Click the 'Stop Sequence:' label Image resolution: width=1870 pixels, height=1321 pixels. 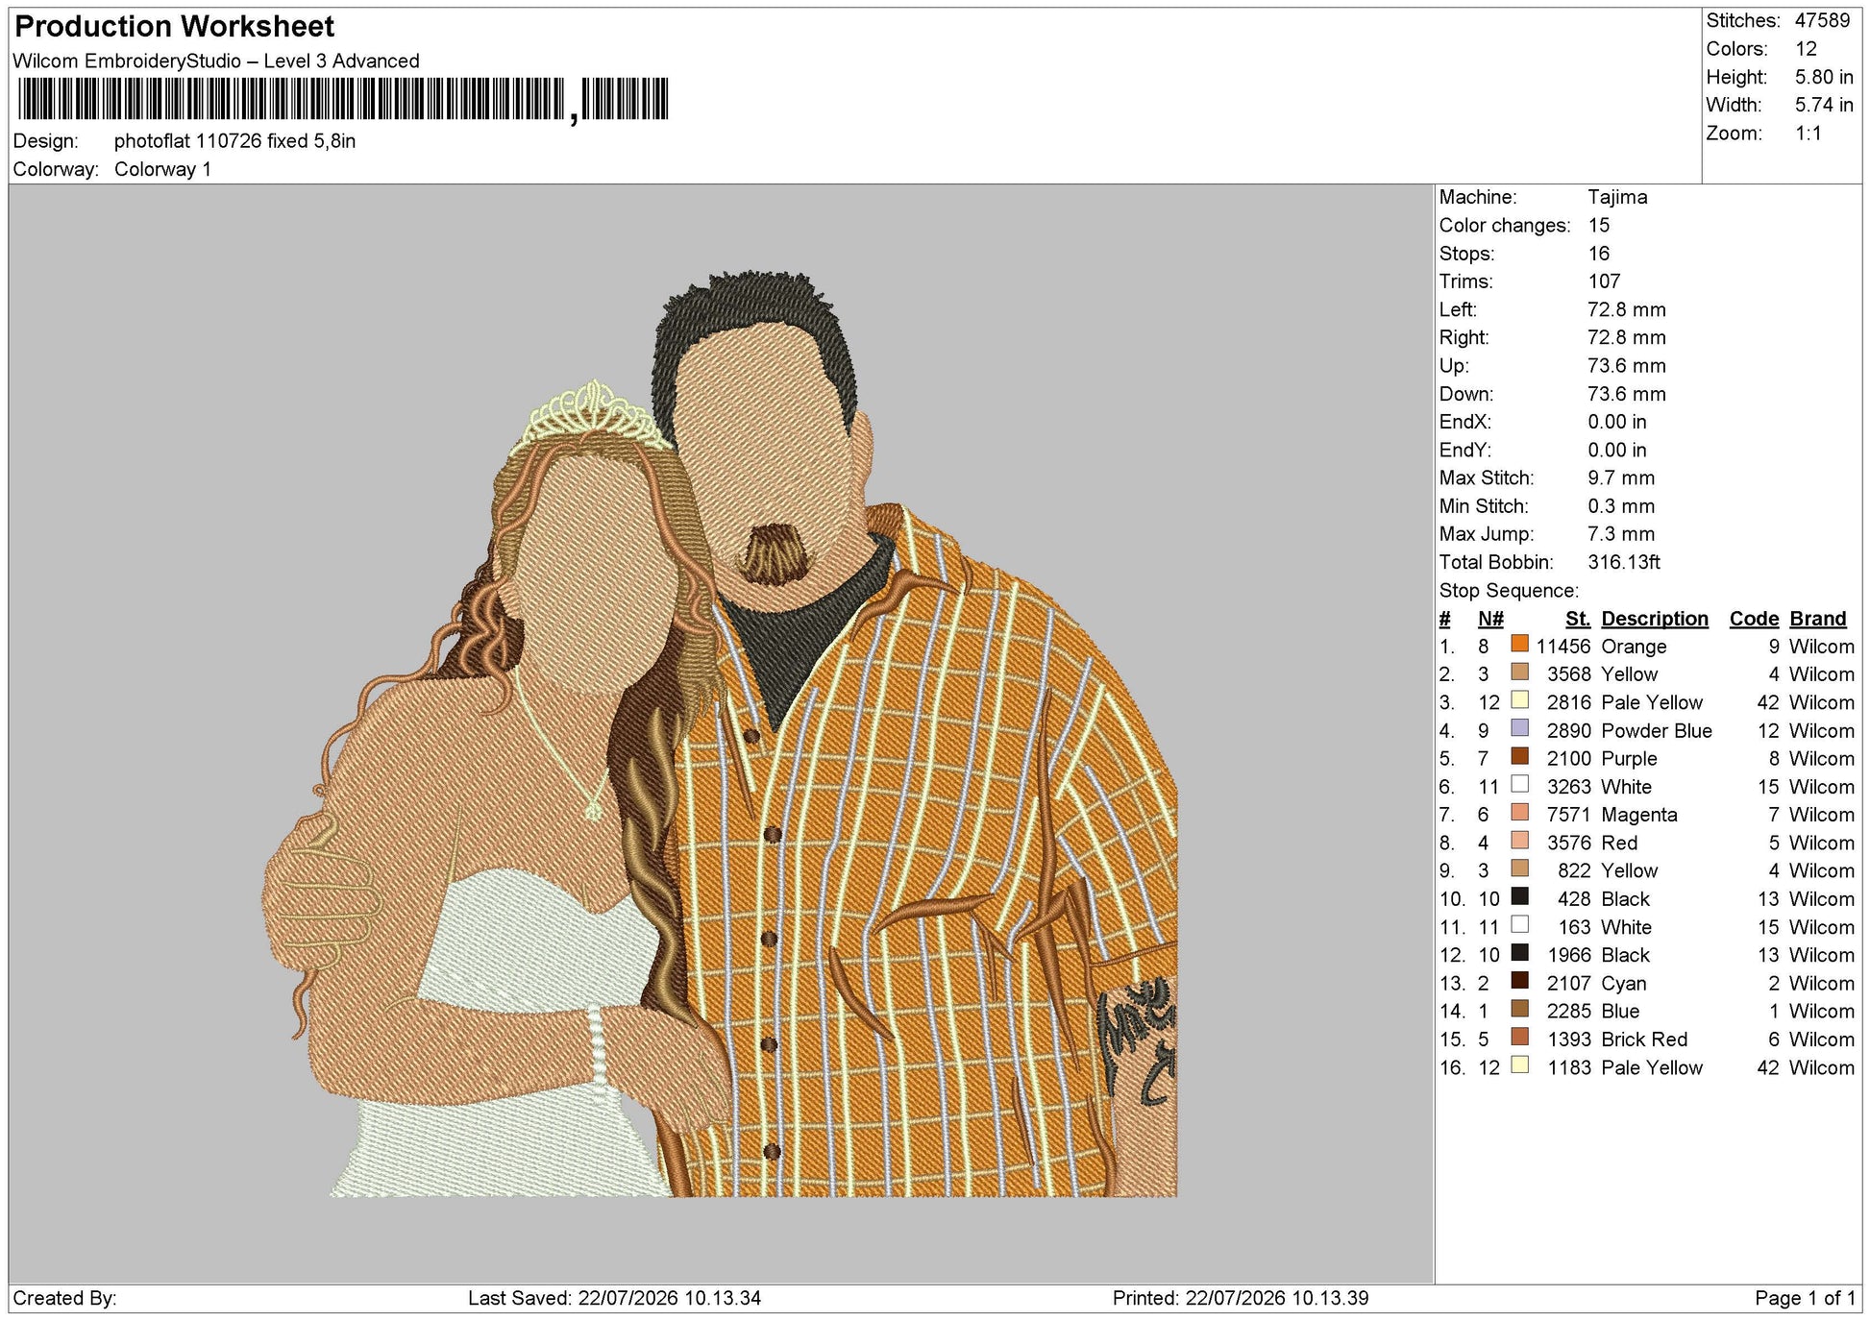click(1509, 591)
